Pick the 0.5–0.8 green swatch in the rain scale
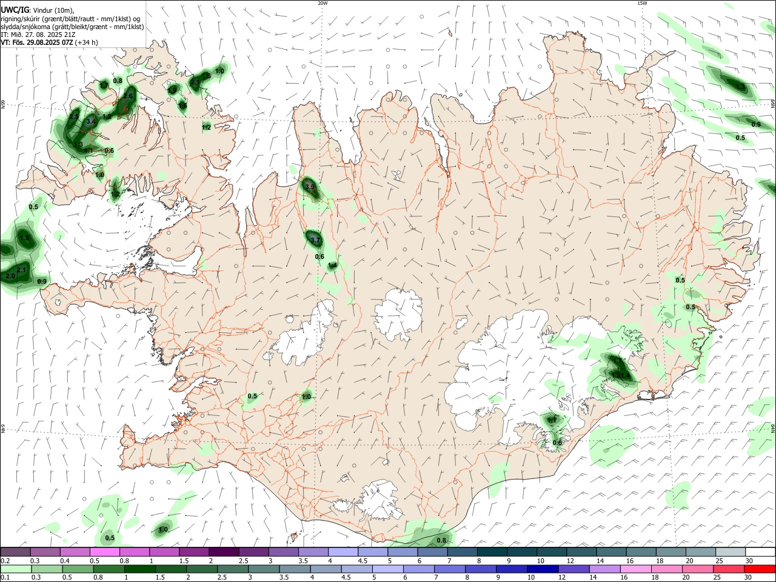The image size is (776, 582). [x=78, y=569]
